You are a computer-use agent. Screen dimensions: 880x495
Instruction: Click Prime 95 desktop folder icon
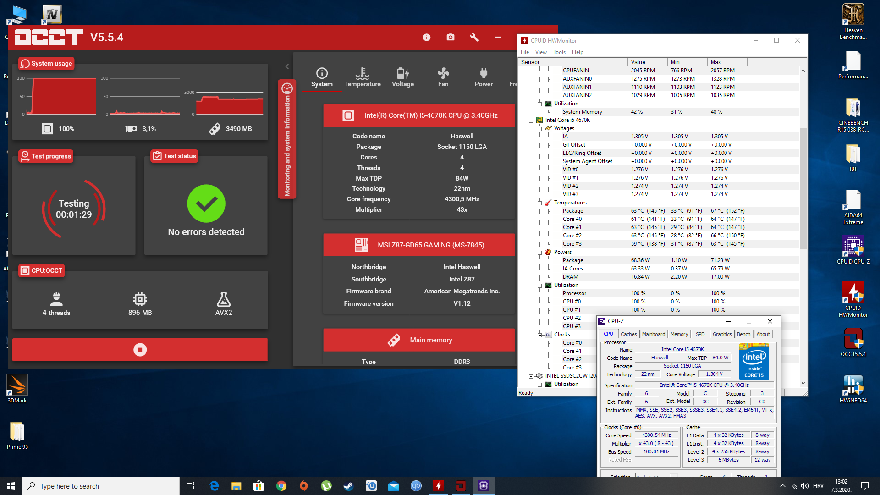[x=17, y=435]
